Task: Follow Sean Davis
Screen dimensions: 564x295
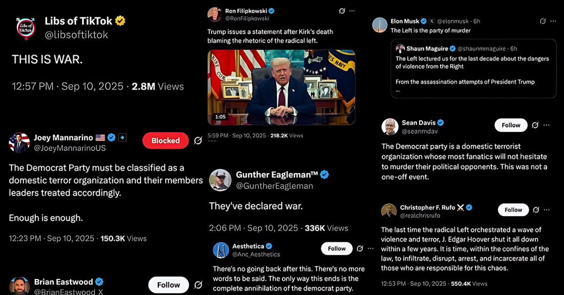Action: coord(510,125)
